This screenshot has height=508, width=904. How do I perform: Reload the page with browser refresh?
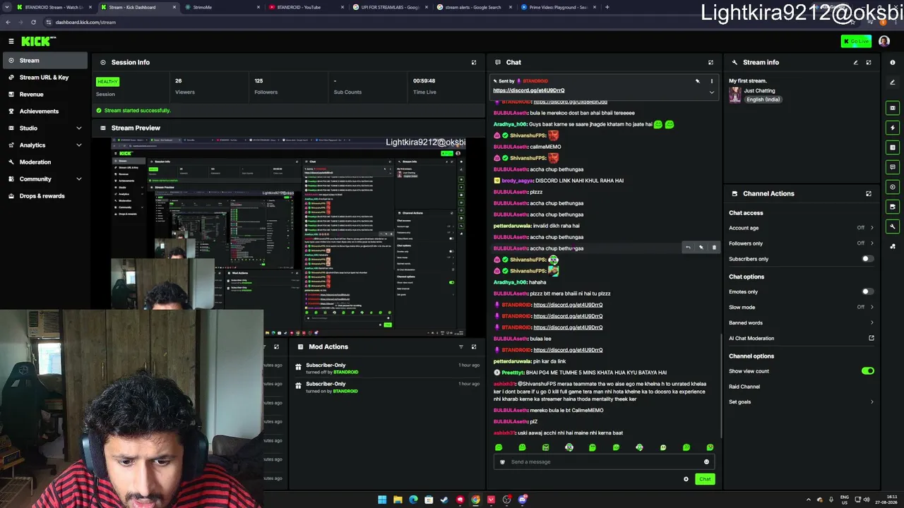pos(33,22)
